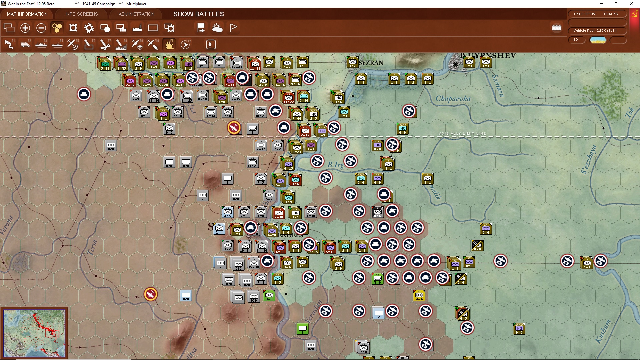Zoom in with the plus icon
The height and width of the screenshot is (360, 640).
25,28
